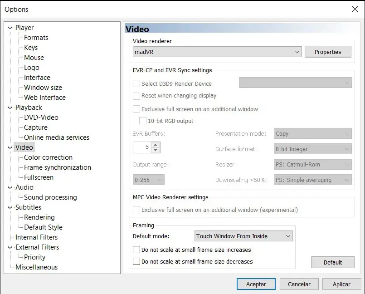Collapse the Player tree node
Image resolution: width=365 pixels, height=294 pixels.
(10, 28)
